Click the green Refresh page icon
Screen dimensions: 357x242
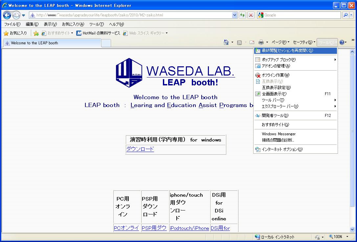click(242, 15)
